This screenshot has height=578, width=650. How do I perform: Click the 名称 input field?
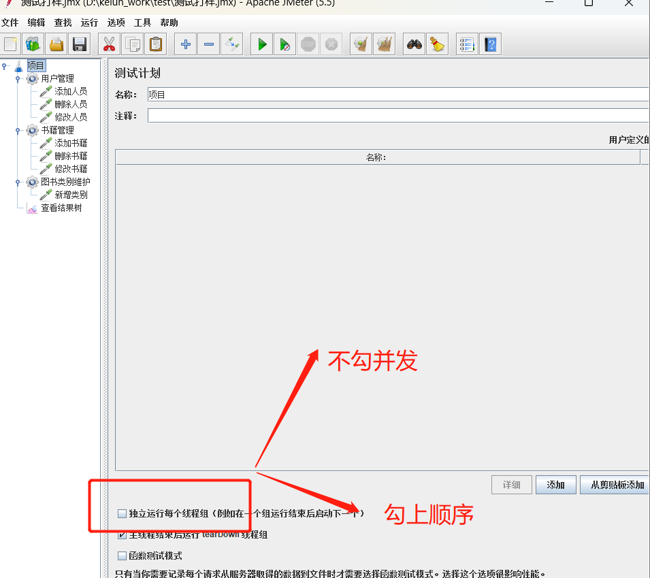(398, 95)
